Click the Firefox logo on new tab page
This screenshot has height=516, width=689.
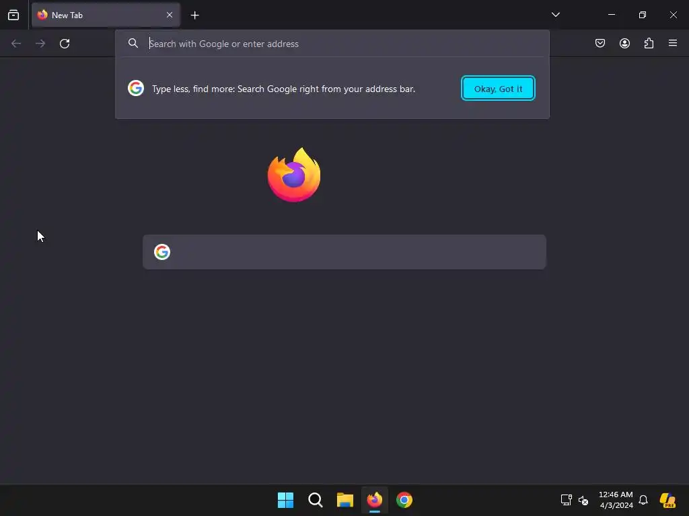pos(294,175)
